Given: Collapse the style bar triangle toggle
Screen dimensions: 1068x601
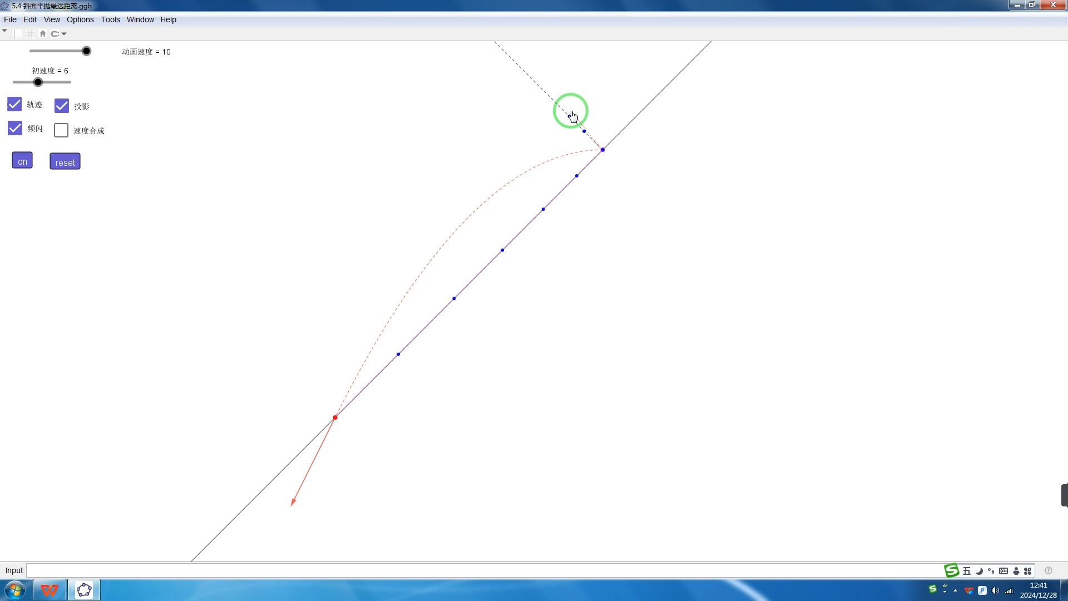Looking at the screenshot, I should pos(4,31).
